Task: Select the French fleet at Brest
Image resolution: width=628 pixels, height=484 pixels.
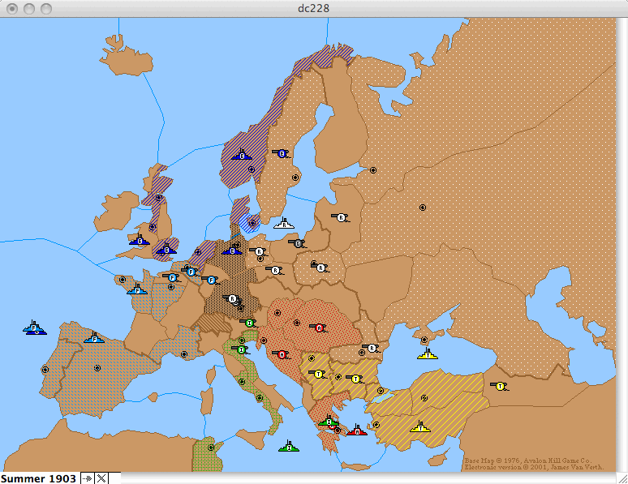Action: 137,289
